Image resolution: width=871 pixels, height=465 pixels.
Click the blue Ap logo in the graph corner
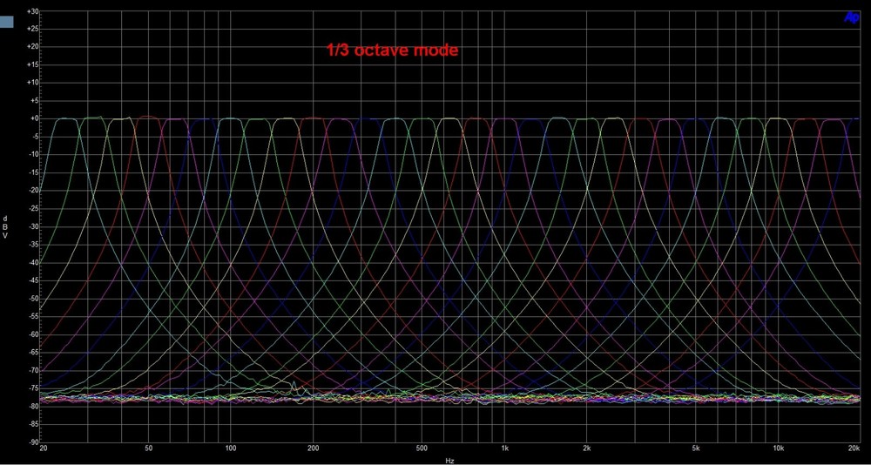click(x=851, y=17)
